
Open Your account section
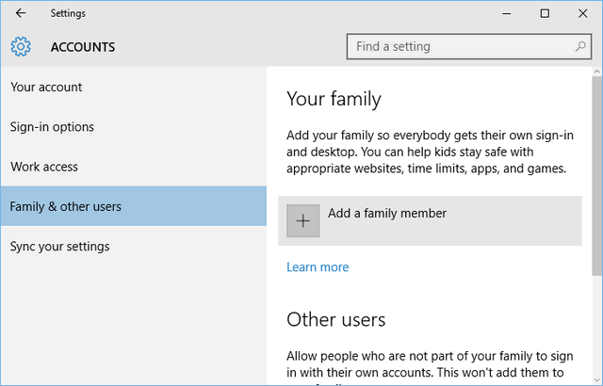pos(133,88)
